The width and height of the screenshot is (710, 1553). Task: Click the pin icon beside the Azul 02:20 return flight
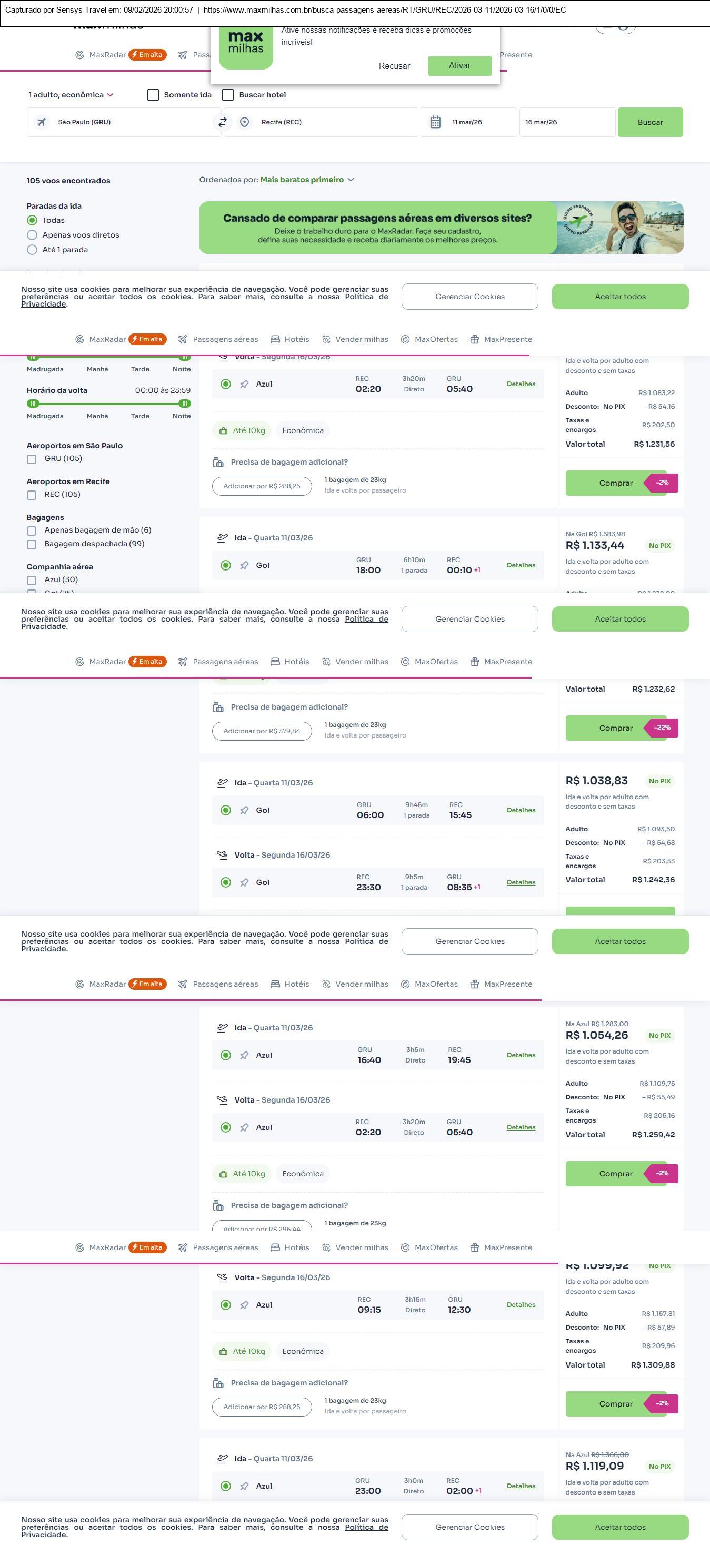245,385
